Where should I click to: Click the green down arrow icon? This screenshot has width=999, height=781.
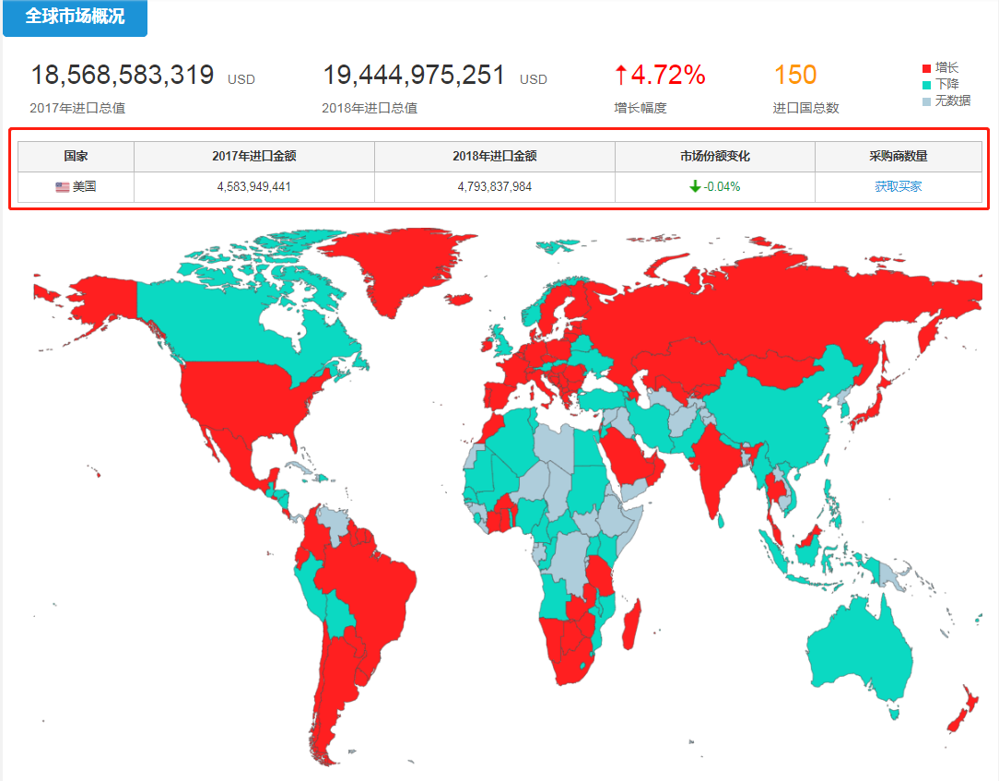695,186
